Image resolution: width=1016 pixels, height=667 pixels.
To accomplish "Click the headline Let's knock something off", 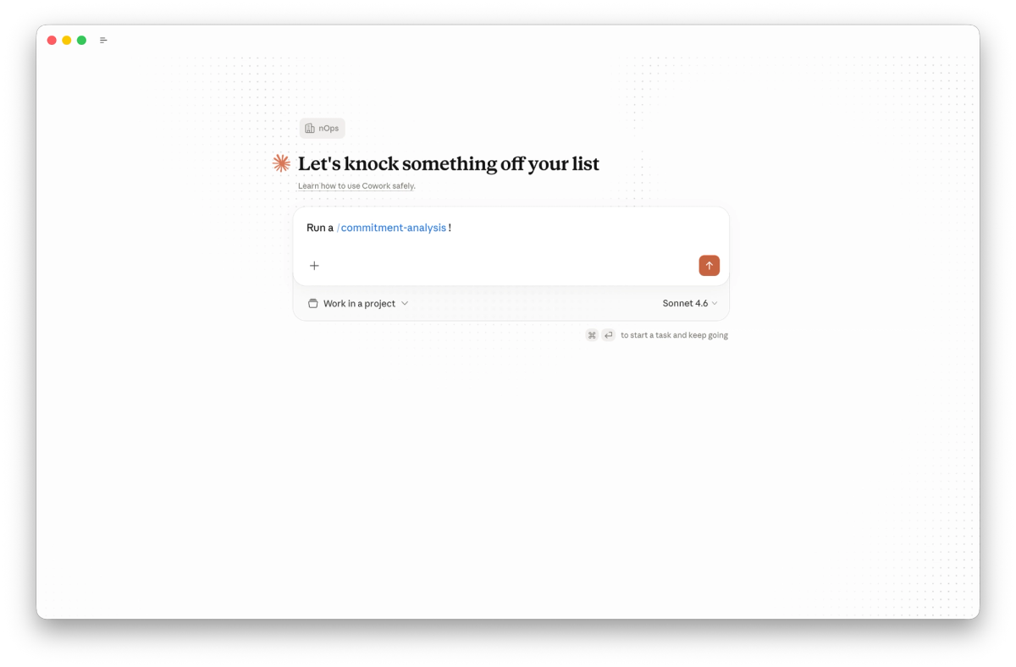I will (449, 163).
